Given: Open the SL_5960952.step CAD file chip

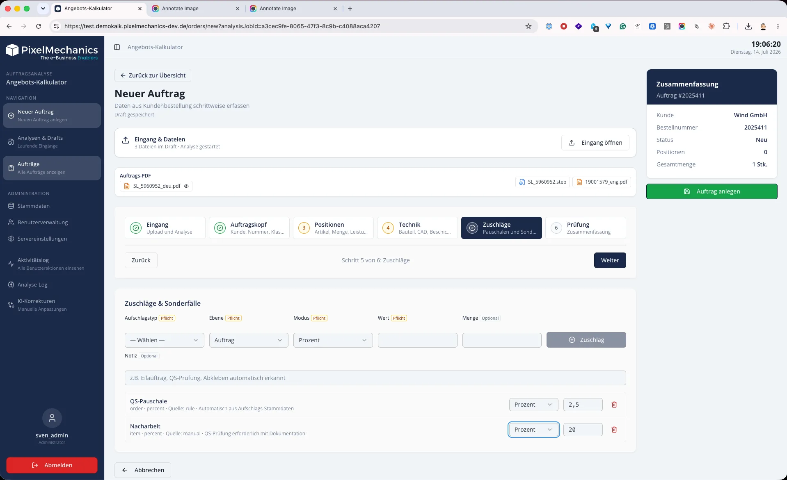Looking at the screenshot, I should point(542,182).
